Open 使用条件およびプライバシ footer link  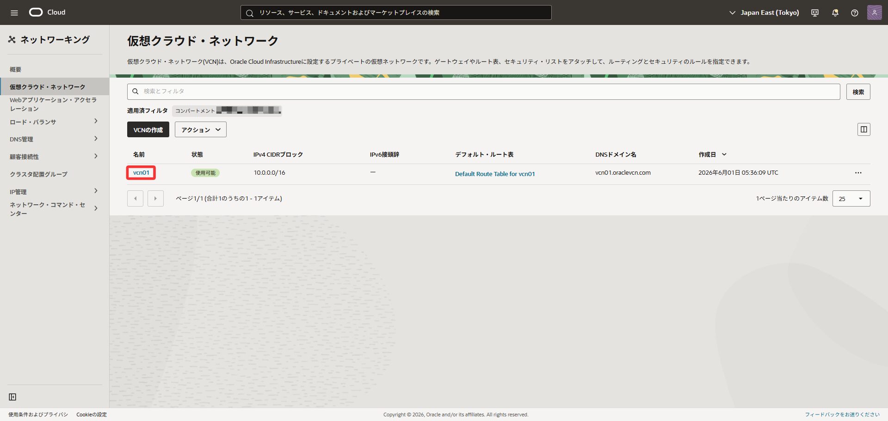(x=38, y=415)
